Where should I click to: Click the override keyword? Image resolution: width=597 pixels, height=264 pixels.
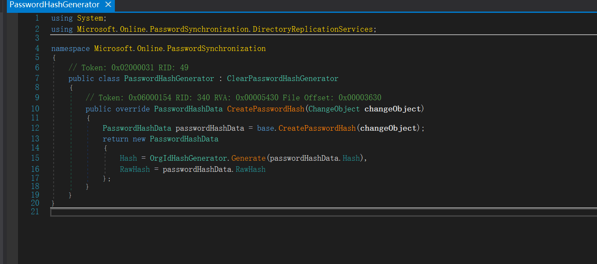click(132, 109)
